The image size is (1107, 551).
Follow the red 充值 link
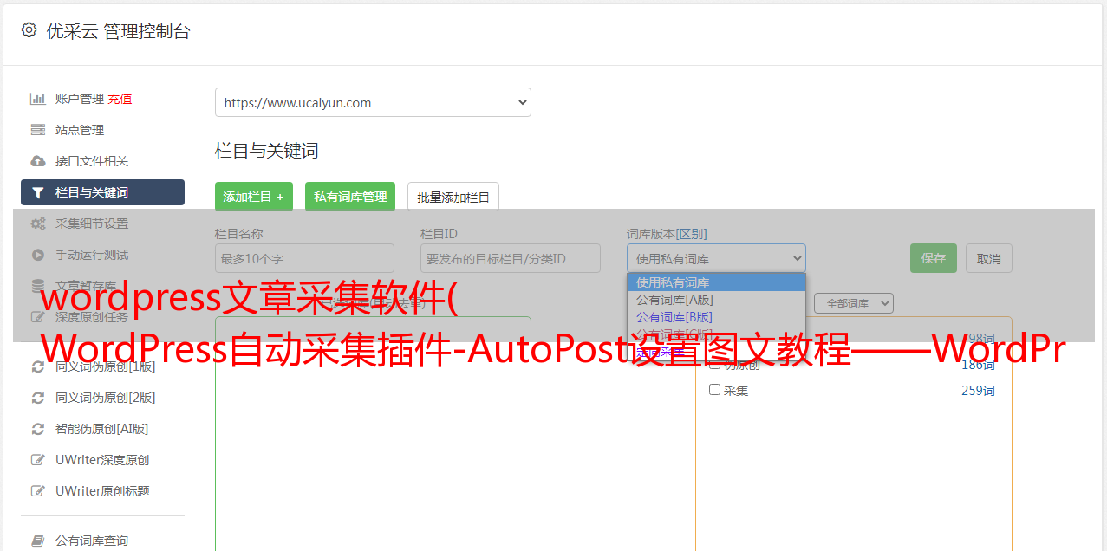(x=120, y=99)
